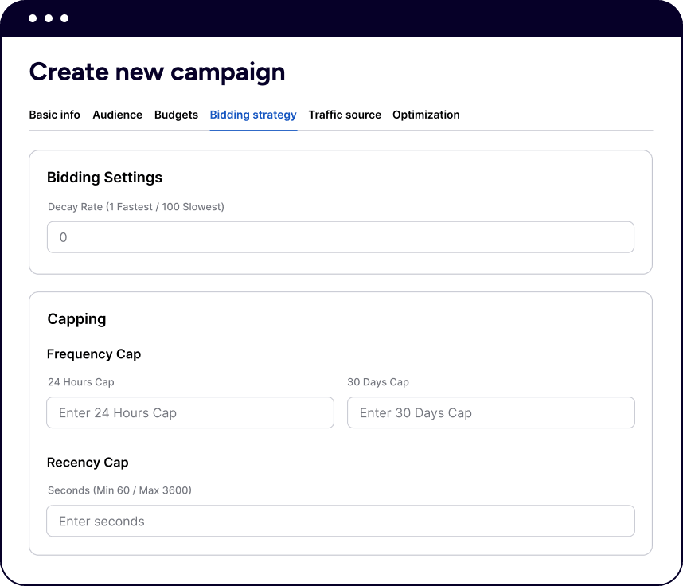The width and height of the screenshot is (683, 586).
Task: Click the Seconds (Min 60 / Max 3600) label
Action: [119, 490]
